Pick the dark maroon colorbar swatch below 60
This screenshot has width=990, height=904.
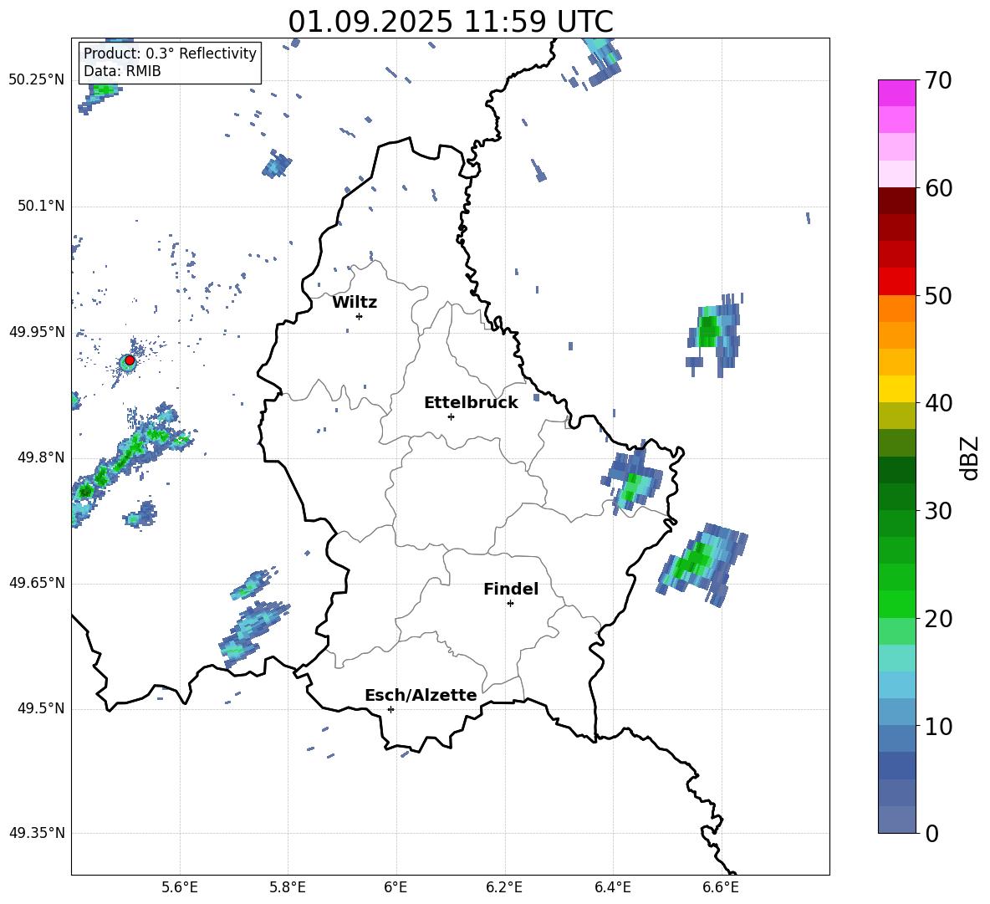coord(896,200)
